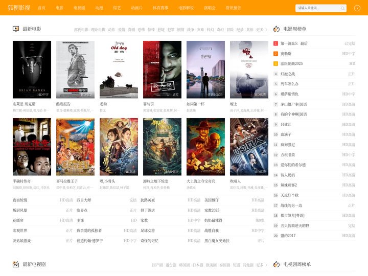The width and height of the screenshot is (368, 276).
Task: Filter TV series by 国产剧
Action: (x=157, y=265)
